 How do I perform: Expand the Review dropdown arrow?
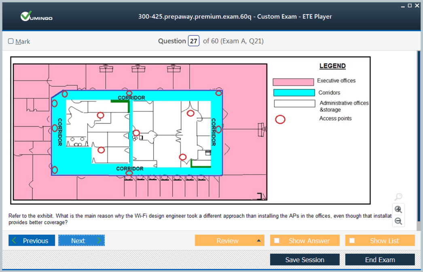coord(259,240)
